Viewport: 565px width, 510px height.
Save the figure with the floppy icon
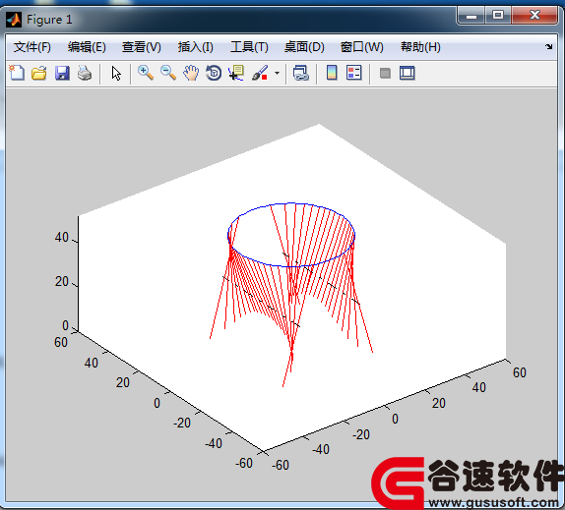click(x=62, y=73)
